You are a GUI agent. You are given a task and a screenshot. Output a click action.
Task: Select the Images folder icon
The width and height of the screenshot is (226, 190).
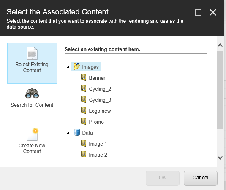77,66
